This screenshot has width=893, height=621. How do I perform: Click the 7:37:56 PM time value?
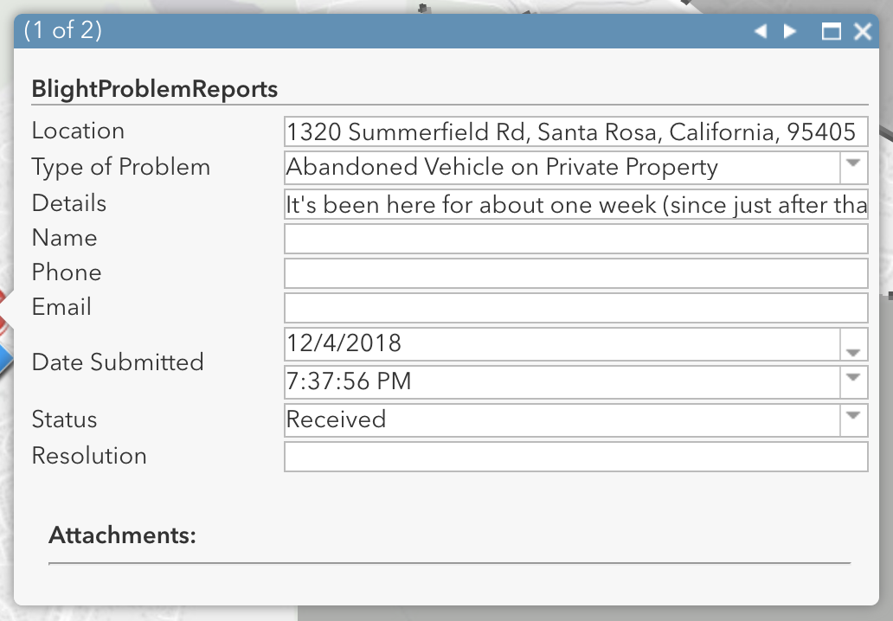[349, 381]
